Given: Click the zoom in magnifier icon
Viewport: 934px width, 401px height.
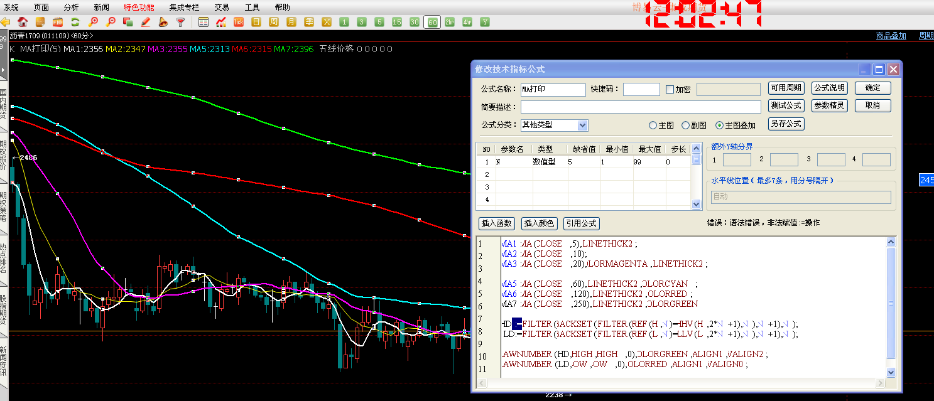Looking at the screenshot, I should click(93, 22).
